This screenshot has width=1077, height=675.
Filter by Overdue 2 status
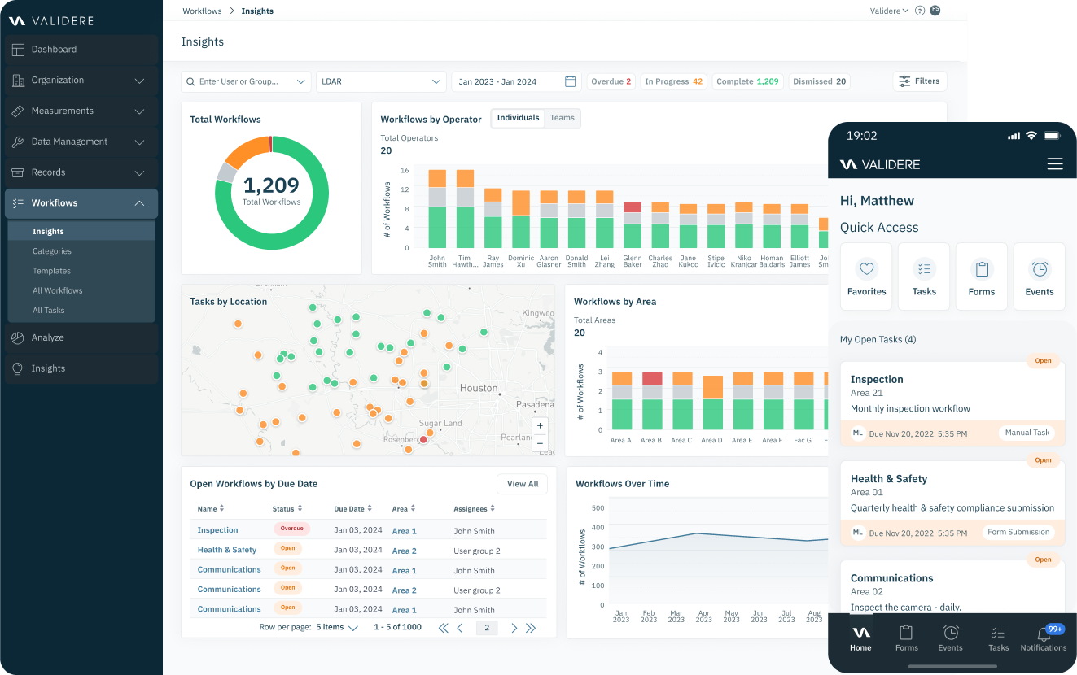tap(611, 81)
